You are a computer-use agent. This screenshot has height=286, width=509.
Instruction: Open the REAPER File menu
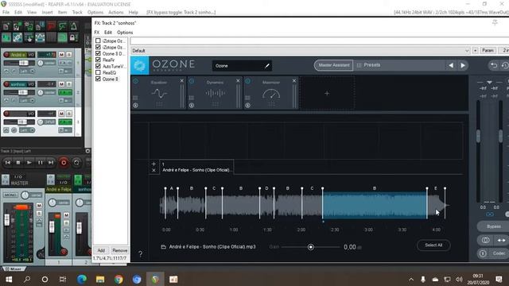6,13
